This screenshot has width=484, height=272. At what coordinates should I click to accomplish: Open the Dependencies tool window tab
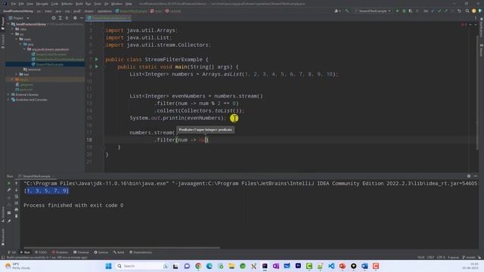click(141, 252)
